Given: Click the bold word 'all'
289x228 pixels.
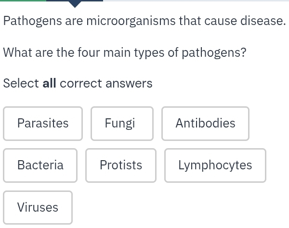Looking at the screenshot, I should [x=50, y=84].
